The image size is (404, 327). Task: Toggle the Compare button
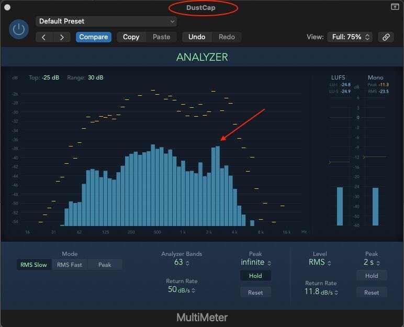[94, 37]
